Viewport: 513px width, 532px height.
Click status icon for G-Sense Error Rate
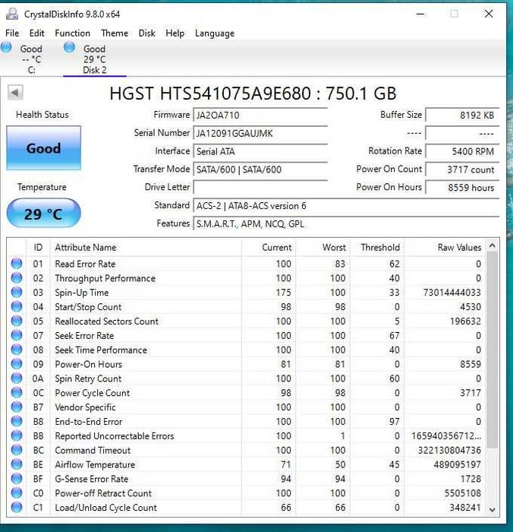17,478
